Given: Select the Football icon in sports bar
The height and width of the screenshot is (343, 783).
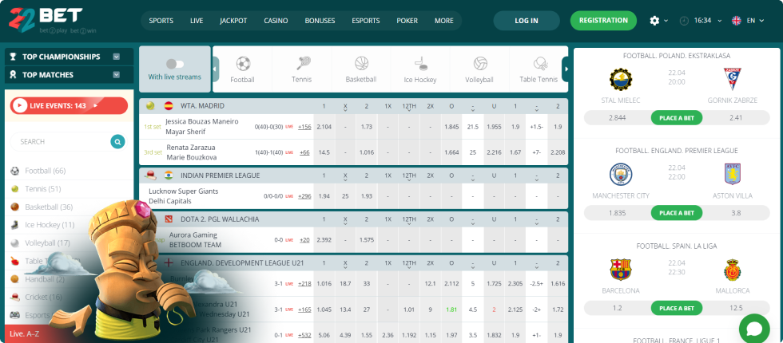Looking at the screenshot, I should [243, 63].
